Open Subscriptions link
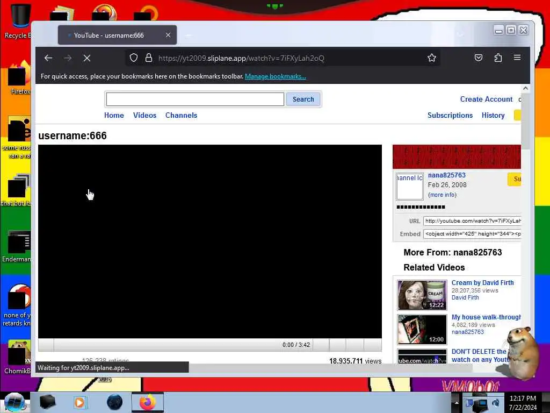The height and width of the screenshot is (413, 550). (450, 115)
